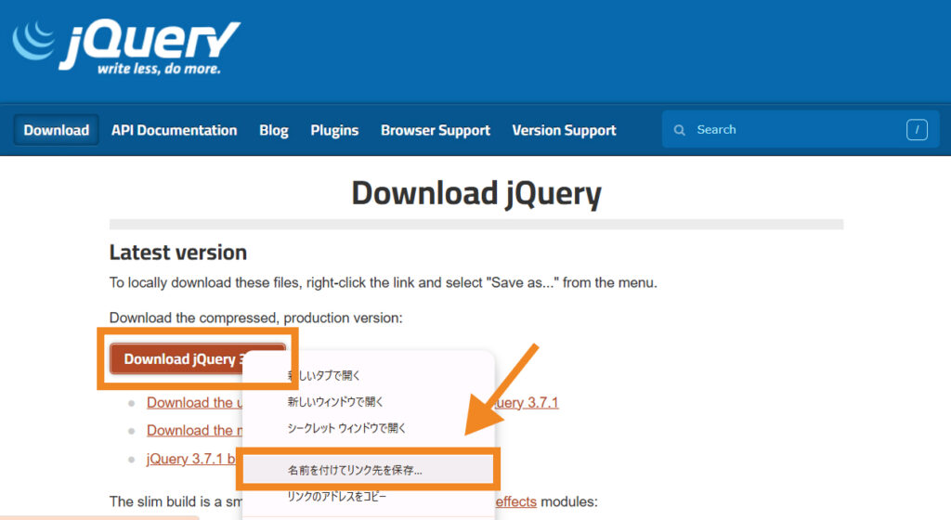Open the Download navigation tab
The width and height of the screenshot is (951, 520).
57,130
